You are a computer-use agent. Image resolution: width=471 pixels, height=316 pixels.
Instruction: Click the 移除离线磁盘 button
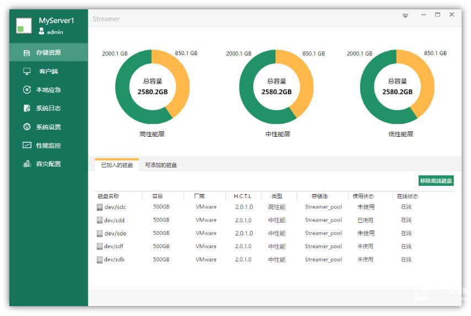[x=436, y=181]
